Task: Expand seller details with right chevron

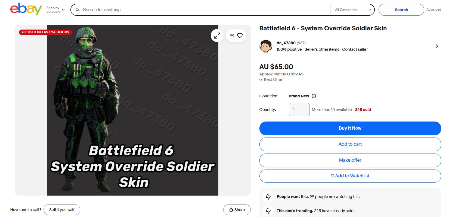Action: 437,46
